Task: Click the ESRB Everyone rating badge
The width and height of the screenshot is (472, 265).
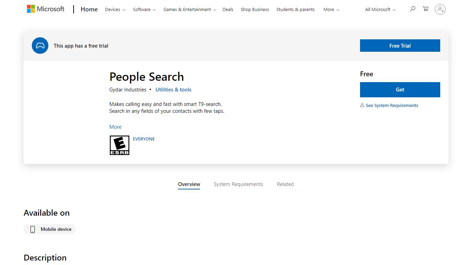Action: point(120,145)
